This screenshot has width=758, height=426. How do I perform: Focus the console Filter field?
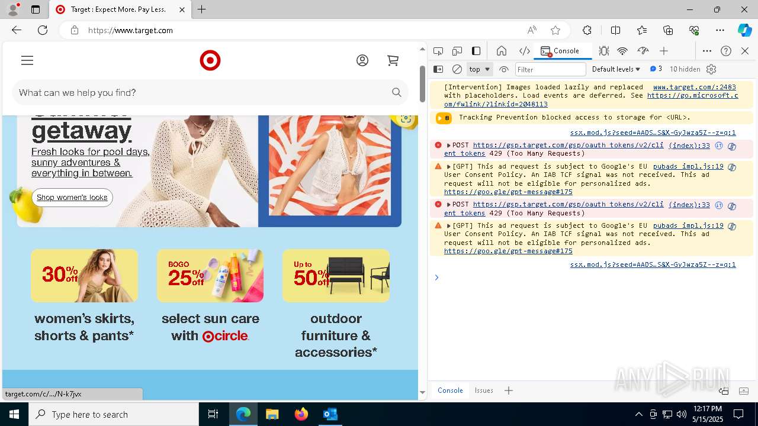tap(550, 69)
